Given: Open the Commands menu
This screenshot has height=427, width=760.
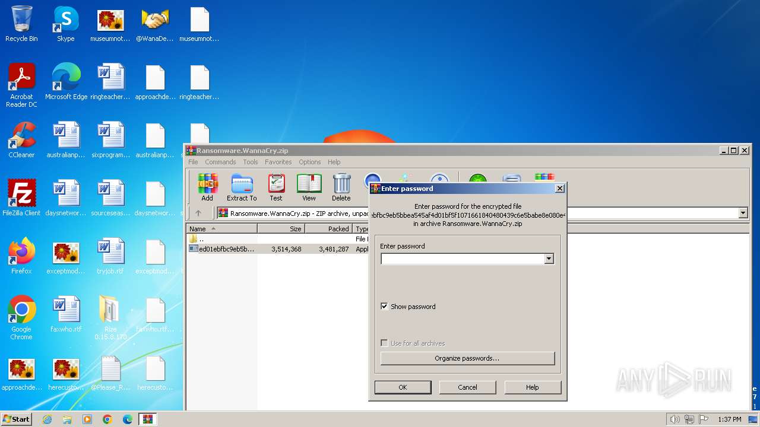Looking at the screenshot, I should 220,162.
